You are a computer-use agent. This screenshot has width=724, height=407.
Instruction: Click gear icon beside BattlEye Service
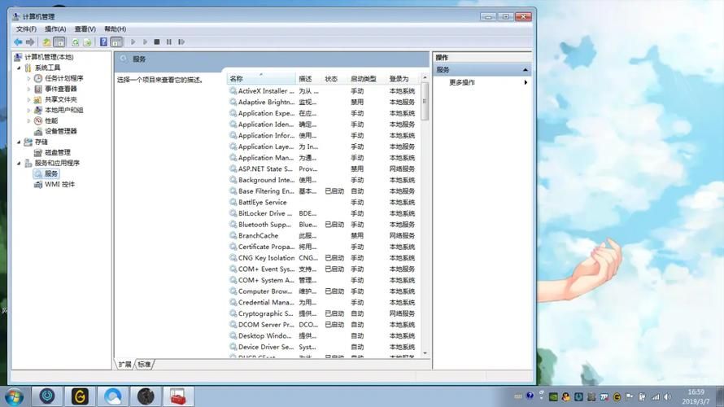tap(233, 203)
